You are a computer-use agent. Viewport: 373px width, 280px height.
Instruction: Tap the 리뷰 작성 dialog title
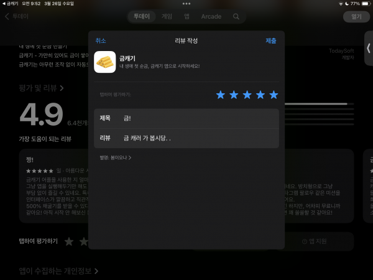[186, 40]
